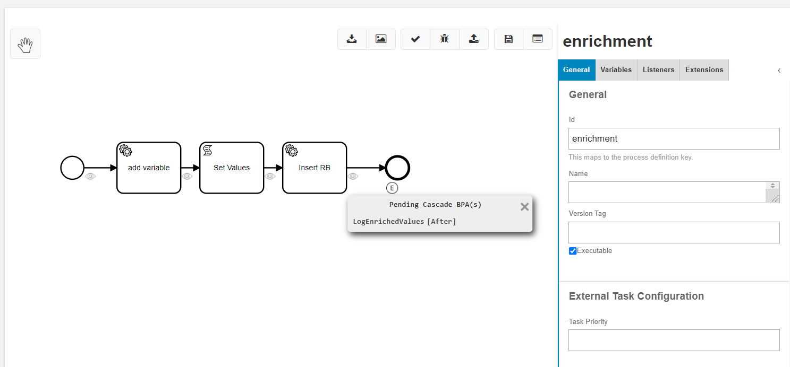Click the Name field stepper arrows
Viewport: 790px width, 367px height.
pyautogui.click(x=772, y=186)
